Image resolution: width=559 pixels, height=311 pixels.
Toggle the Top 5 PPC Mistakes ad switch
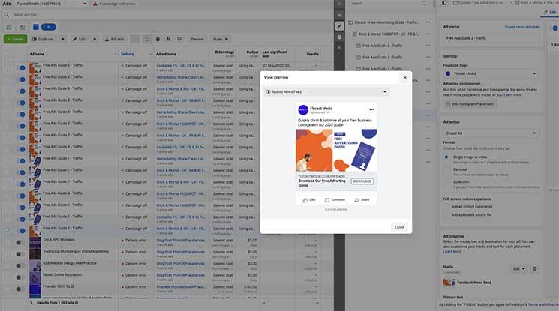click(x=20, y=243)
